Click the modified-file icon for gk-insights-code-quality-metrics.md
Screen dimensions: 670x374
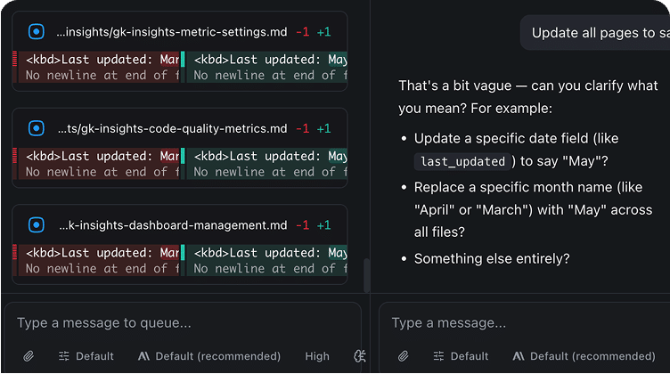[37, 128]
